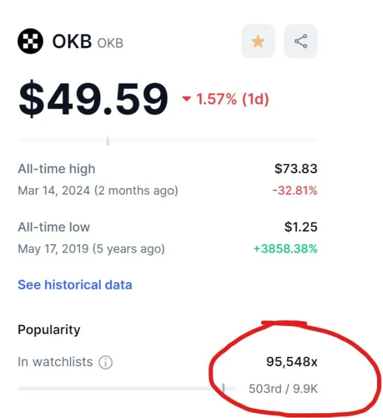Click the Popularity section heading

(x=49, y=330)
